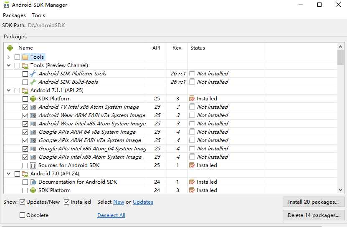Image resolution: width=347 pixels, height=227 pixels.
Task: Click Install 20 packages button
Action: coord(313,202)
